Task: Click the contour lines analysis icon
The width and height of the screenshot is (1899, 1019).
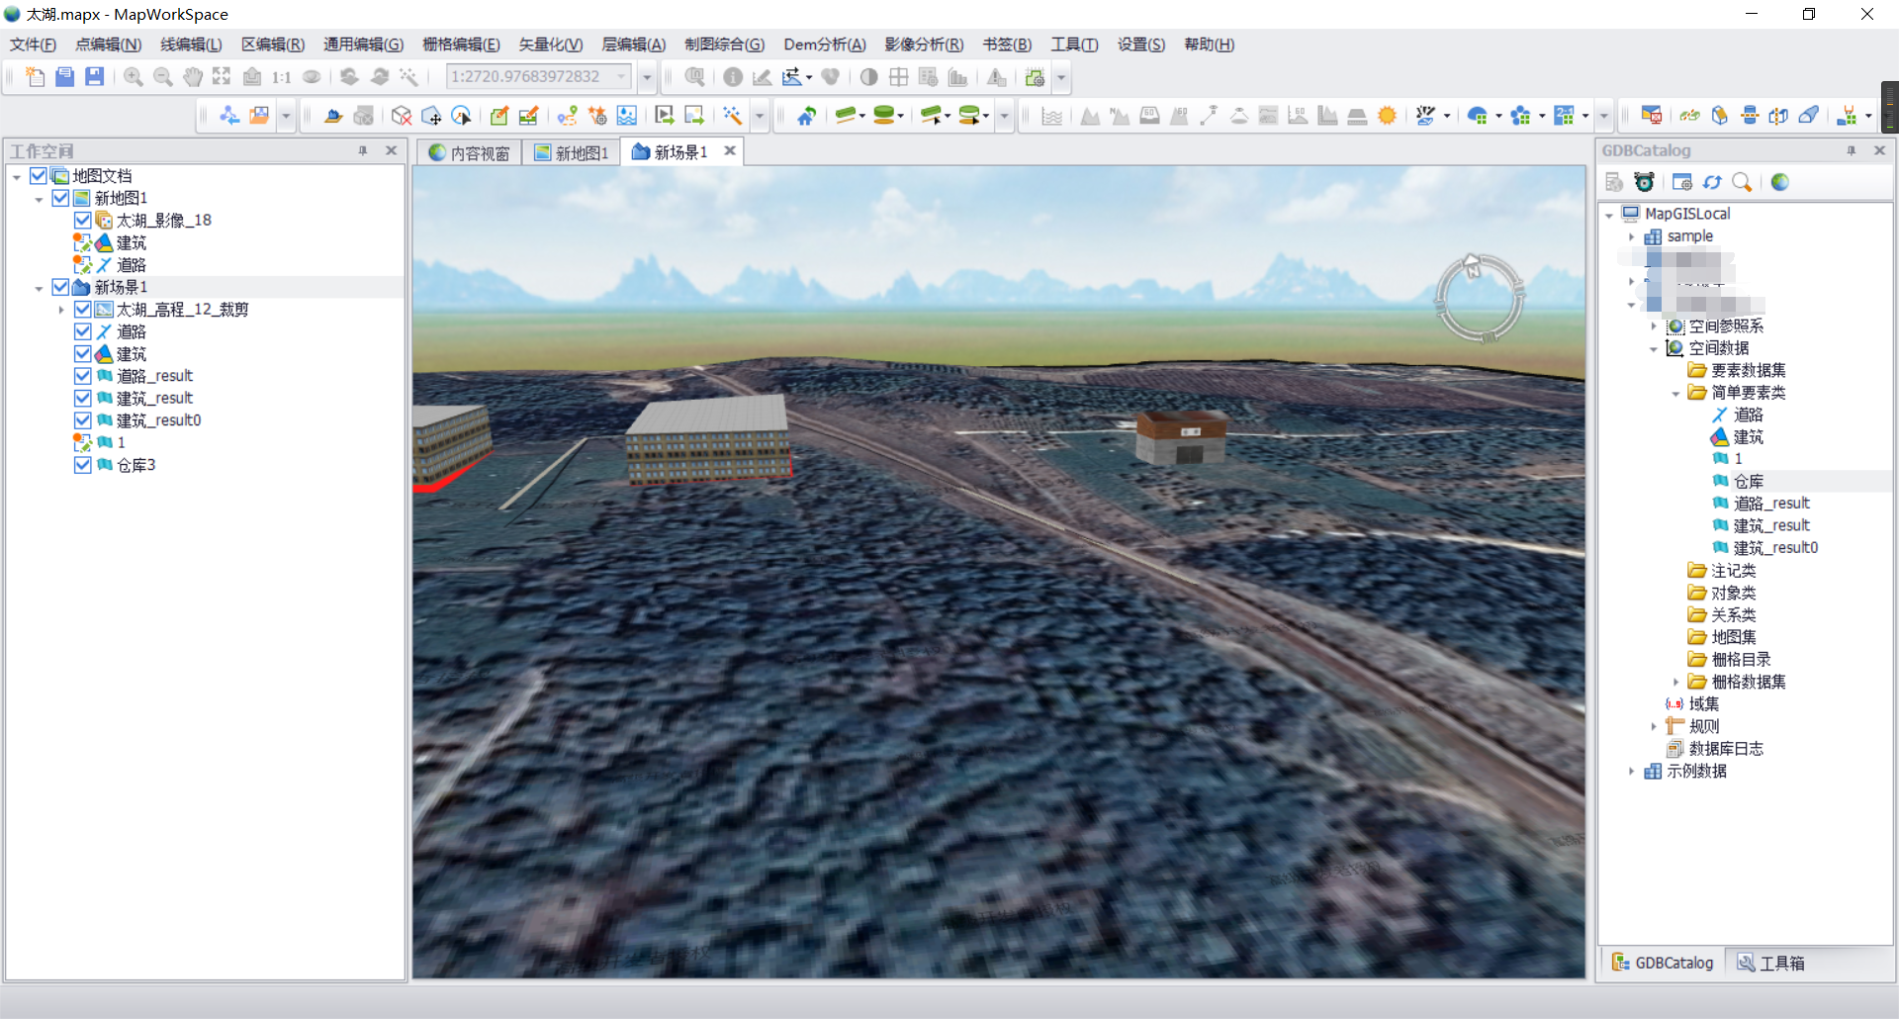Action: (1052, 116)
